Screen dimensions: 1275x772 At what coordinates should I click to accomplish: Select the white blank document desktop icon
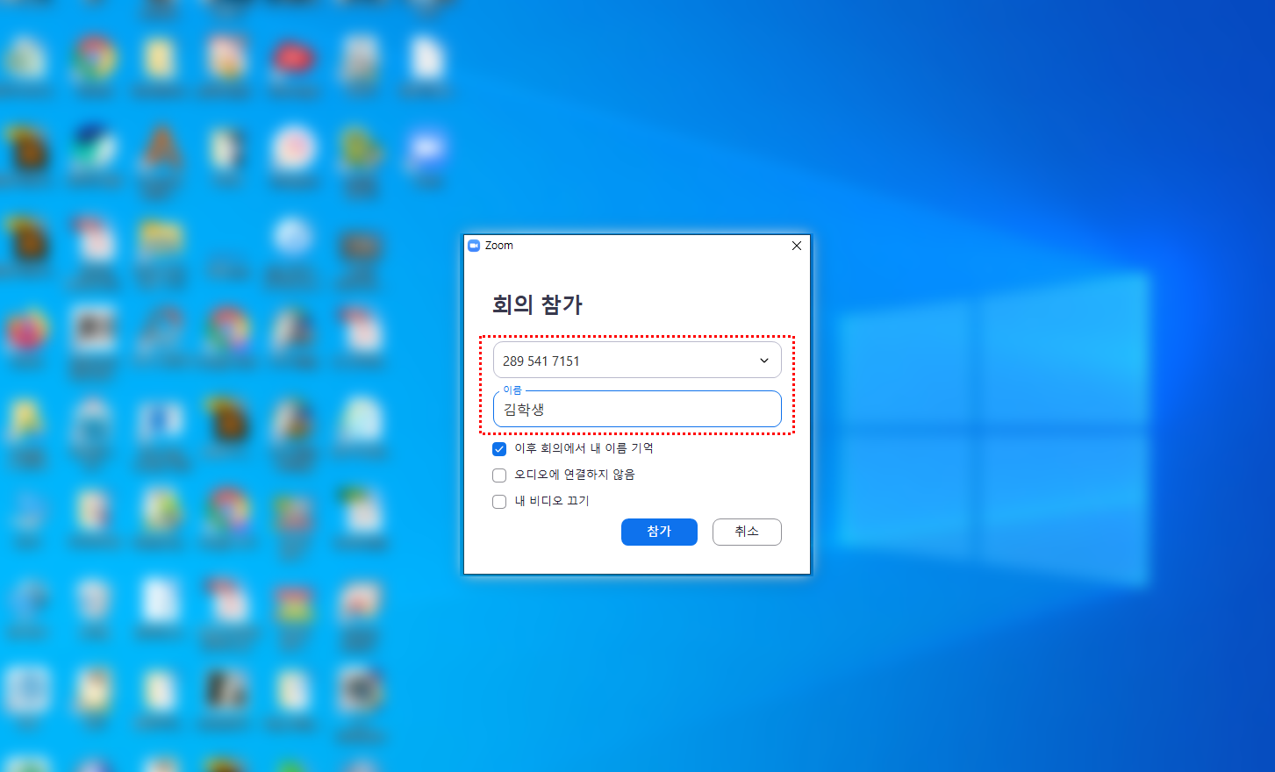[427, 59]
